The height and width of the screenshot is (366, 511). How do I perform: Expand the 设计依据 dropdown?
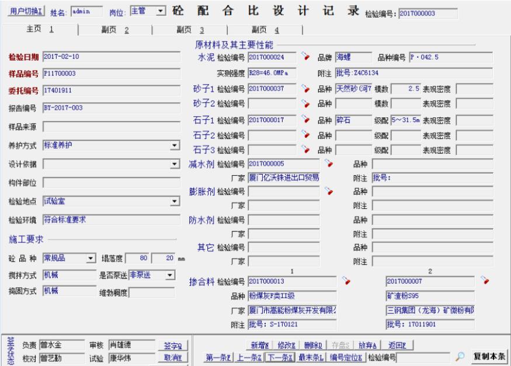tap(175, 164)
